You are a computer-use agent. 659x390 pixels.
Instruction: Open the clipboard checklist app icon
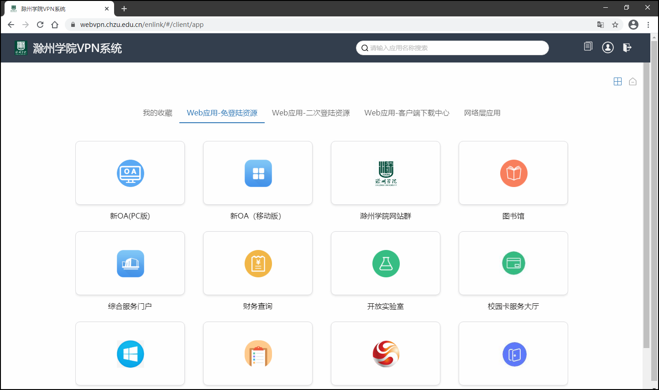coord(258,354)
